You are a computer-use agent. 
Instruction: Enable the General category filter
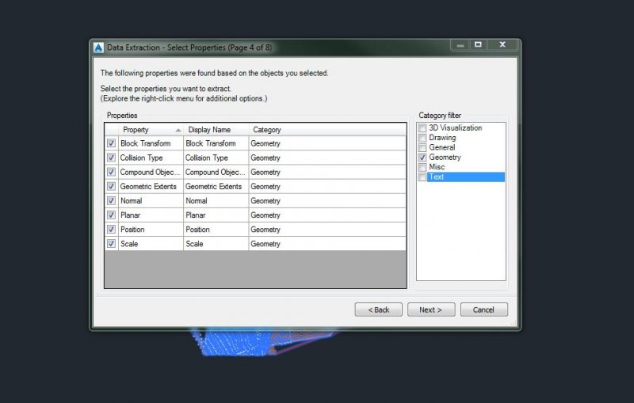(422, 147)
